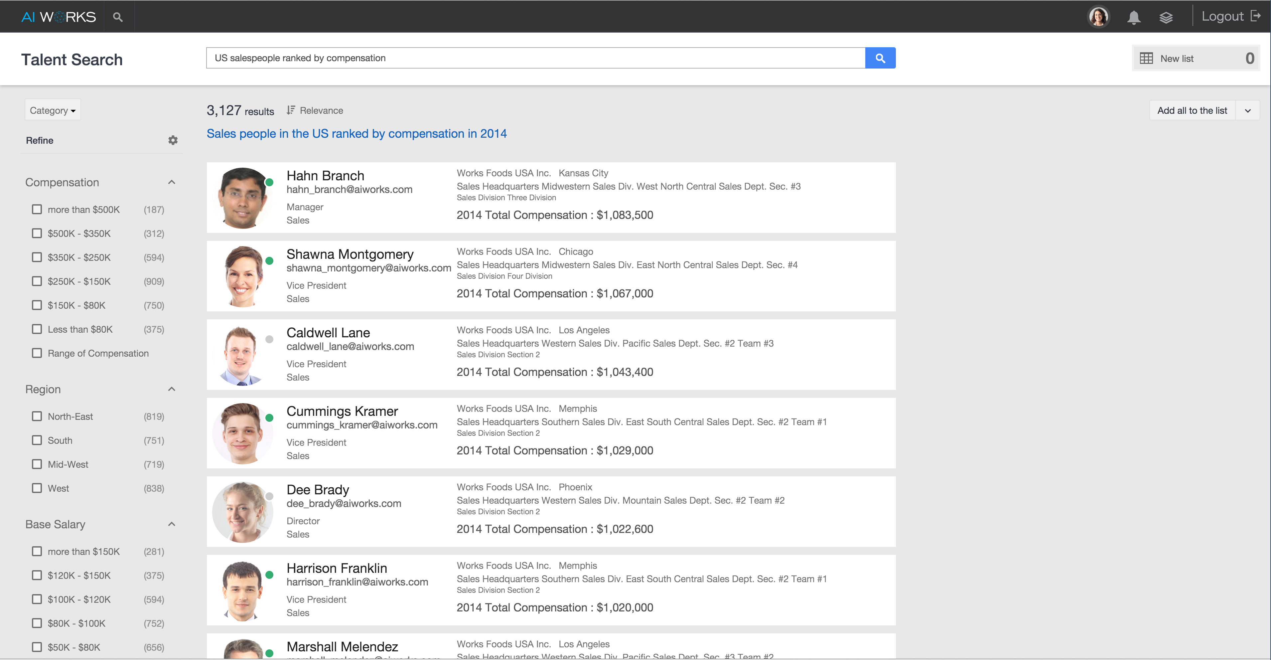The width and height of the screenshot is (1271, 660).
Task: Click Hahn Branch's profile photo
Action: pos(242,198)
